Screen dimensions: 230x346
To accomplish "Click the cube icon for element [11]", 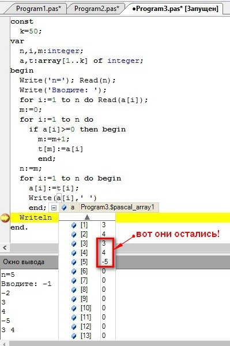I will coord(74,317).
